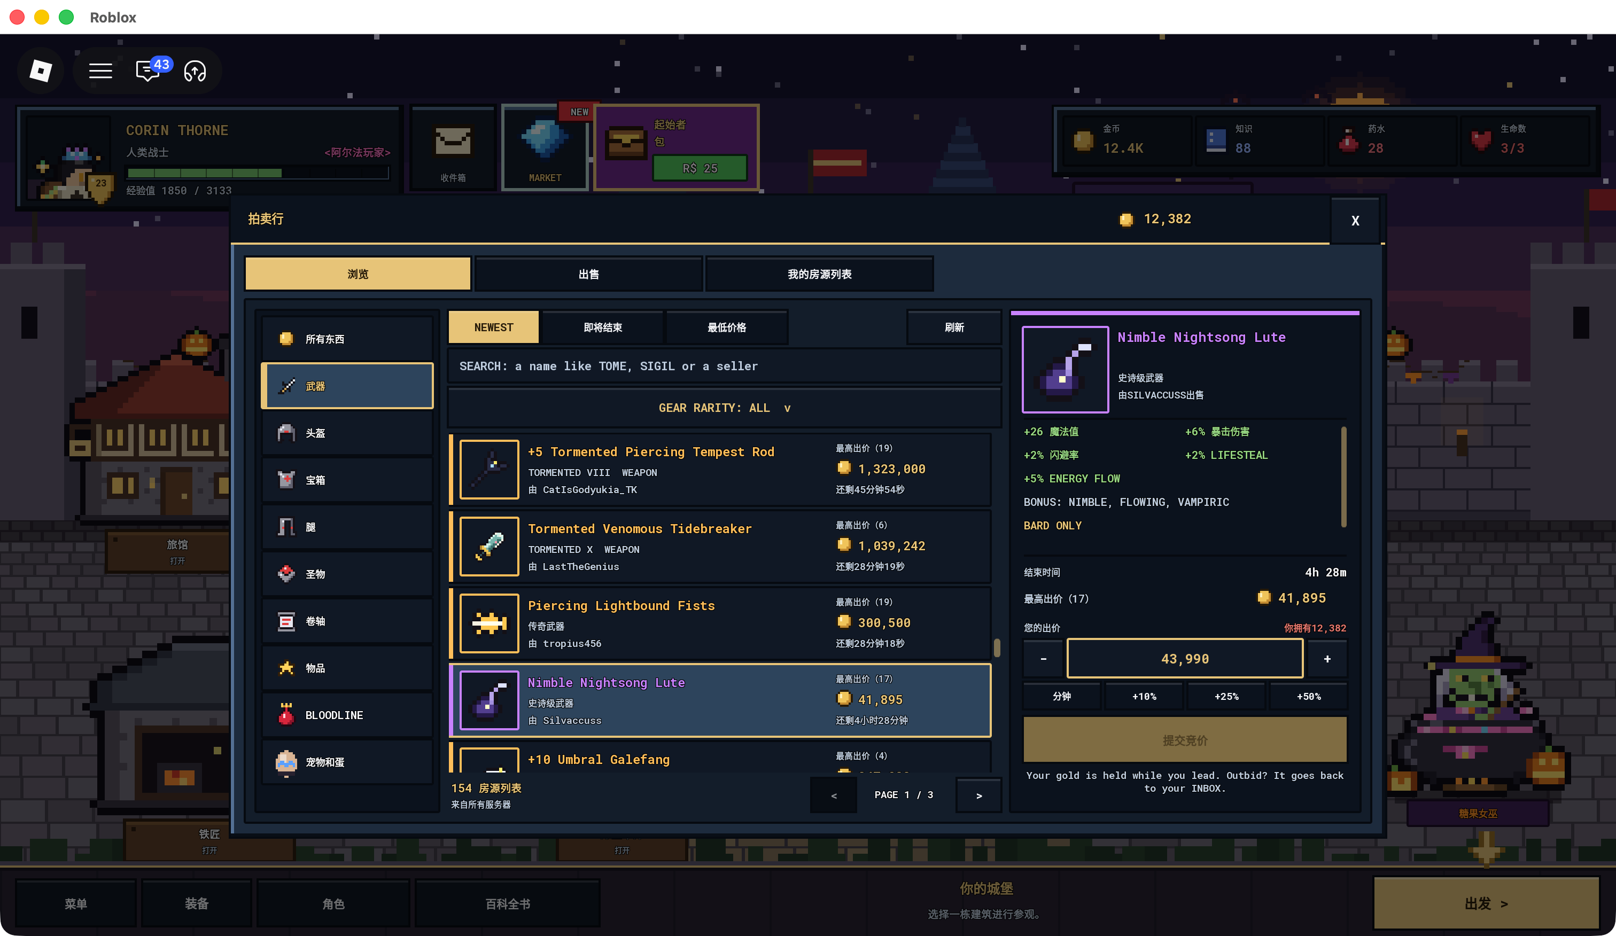The image size is (1616, 936).
Task: Go to previous listings page
Action: [834, 795]
